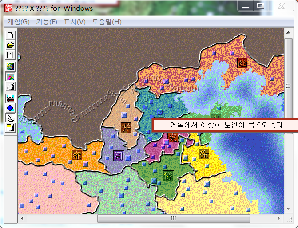Image resolution: width=298 pixels, height=228 pixels.
Task: Select the pointing hand toolbar icon
Action: coord(10,118)
